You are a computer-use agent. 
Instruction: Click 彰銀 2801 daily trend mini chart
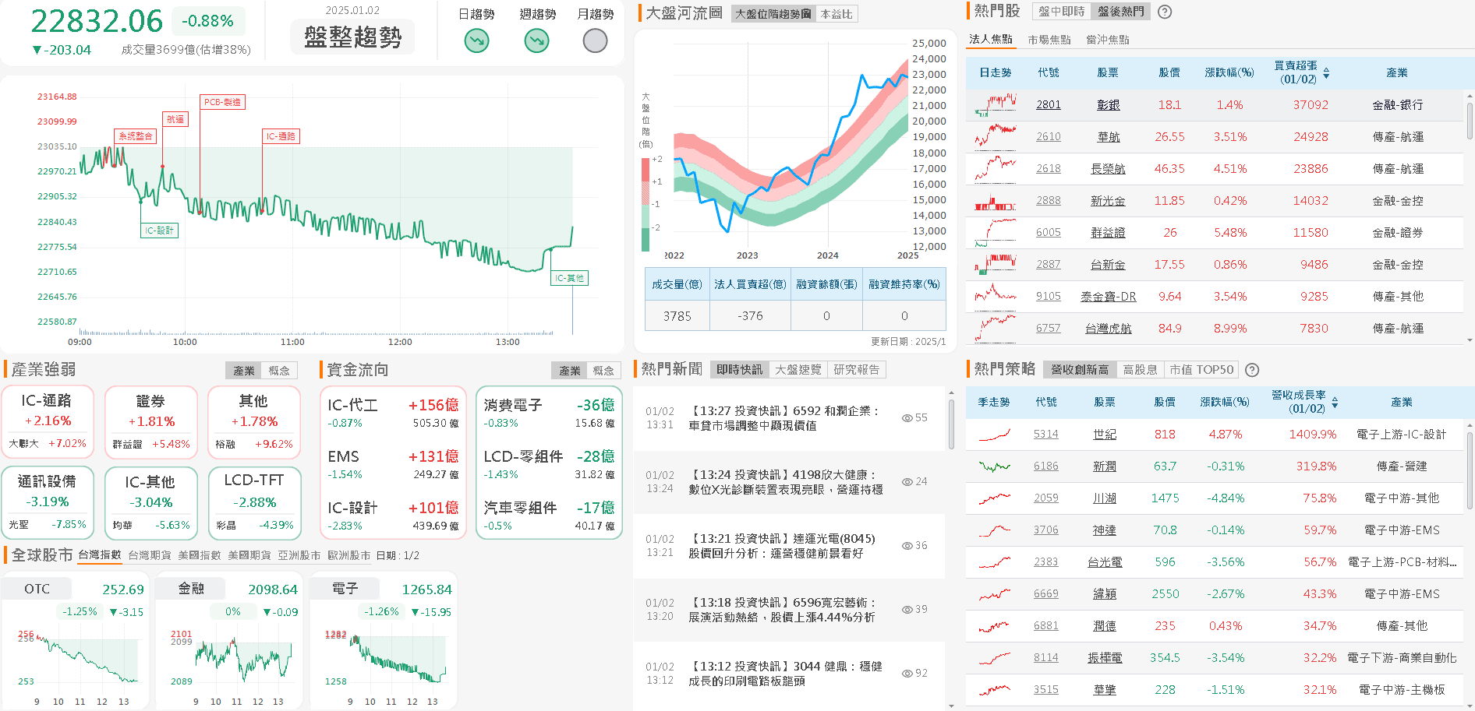pyautogui.click(x=995, y=104)
